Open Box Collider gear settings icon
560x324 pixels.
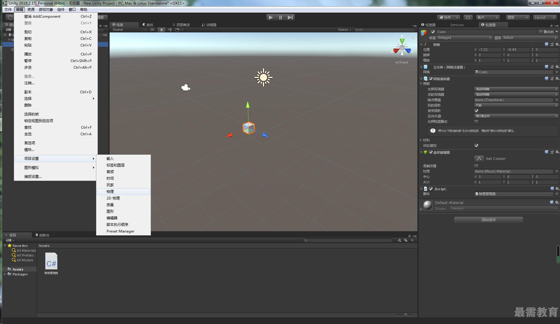tap(557, 152)
